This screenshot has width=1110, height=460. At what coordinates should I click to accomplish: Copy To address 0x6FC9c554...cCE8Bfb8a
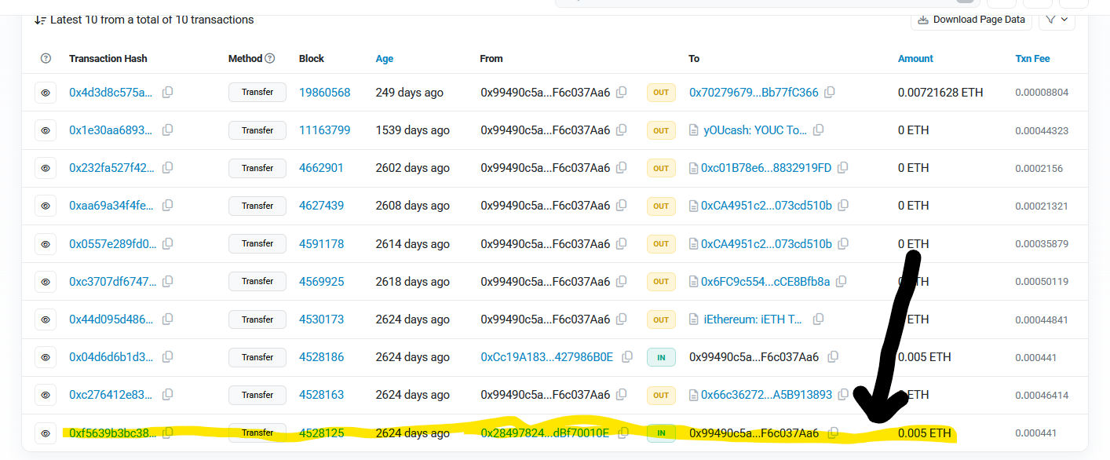842,281
